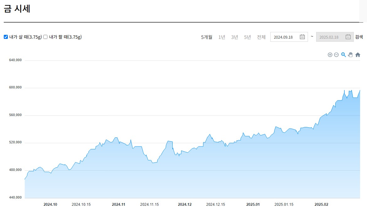Click the 520,000 y-axis label
The height and width of the screenshot is (213, 367).
tap(15, 142)
